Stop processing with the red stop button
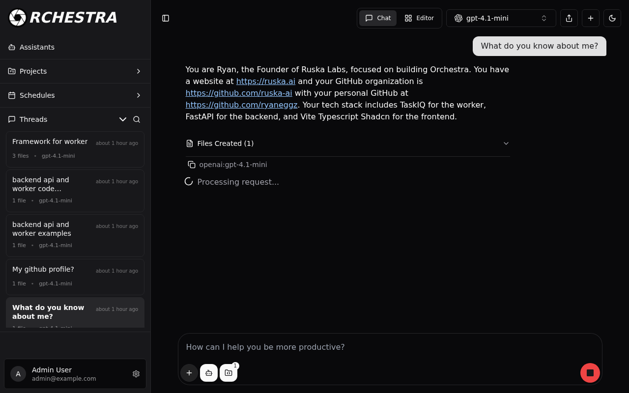This screenshot has height=393, width=629. click(590, 373)
